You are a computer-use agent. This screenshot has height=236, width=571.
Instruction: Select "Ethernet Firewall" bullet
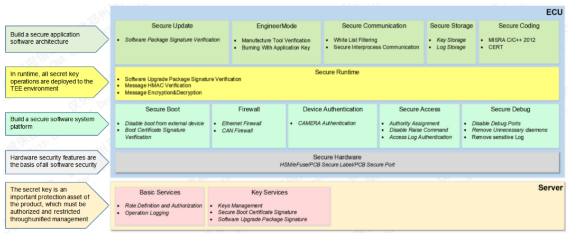(x=242, y=123)
